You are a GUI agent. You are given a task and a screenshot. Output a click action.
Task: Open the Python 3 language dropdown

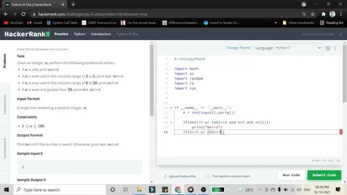[298, 48]
